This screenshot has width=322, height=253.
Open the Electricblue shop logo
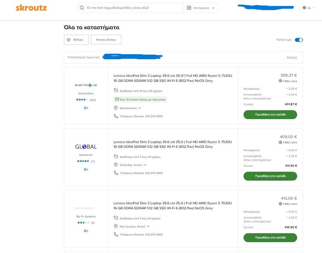point(86,85)
